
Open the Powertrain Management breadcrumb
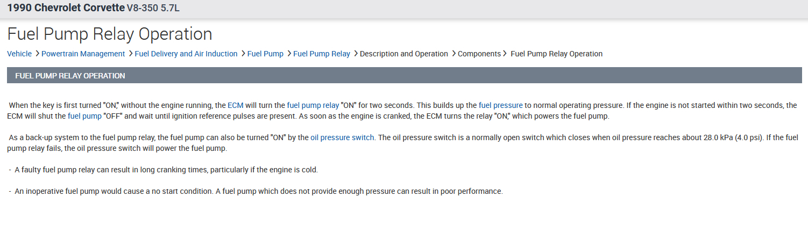[x=83, y=54]
